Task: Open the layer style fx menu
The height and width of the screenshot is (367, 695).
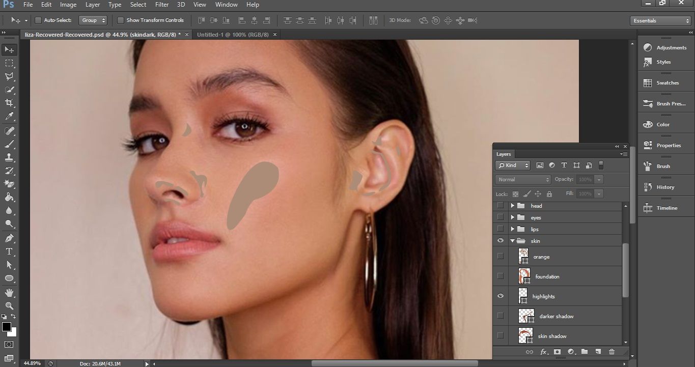Action: (x=544, y=352)
